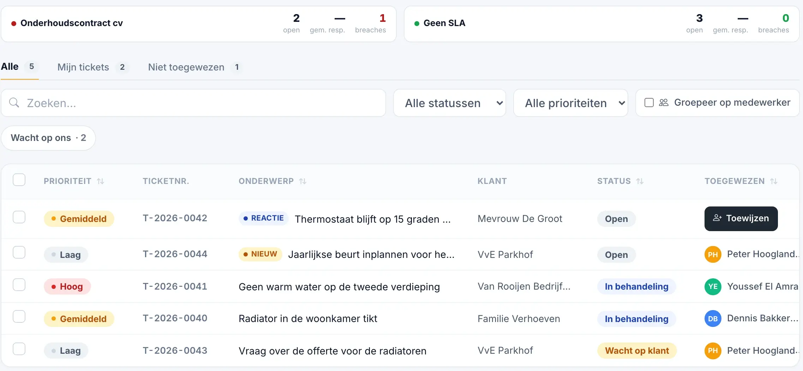The width and height of the screenshot is (803, 371).
Task: Sort by Status column arrows icon
Action: (x=640, y=181)
